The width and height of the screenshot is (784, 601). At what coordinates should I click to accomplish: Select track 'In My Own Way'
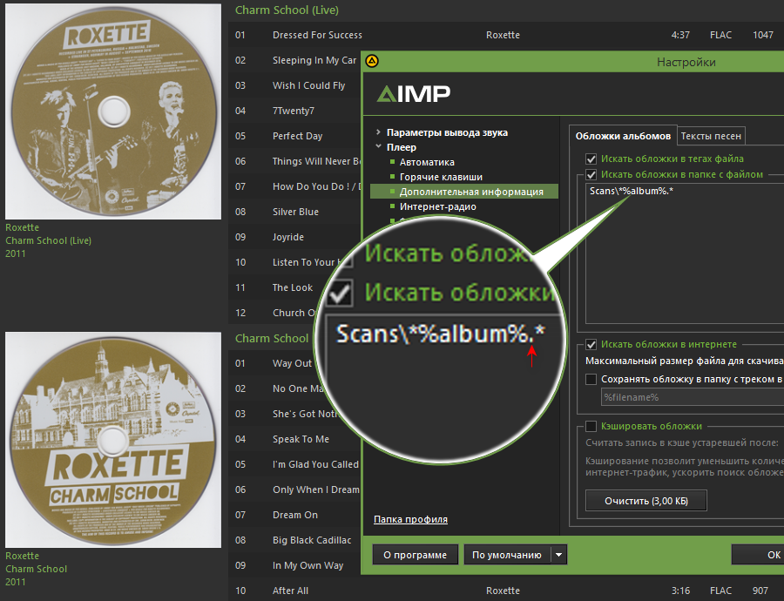(x=308, y=565)
